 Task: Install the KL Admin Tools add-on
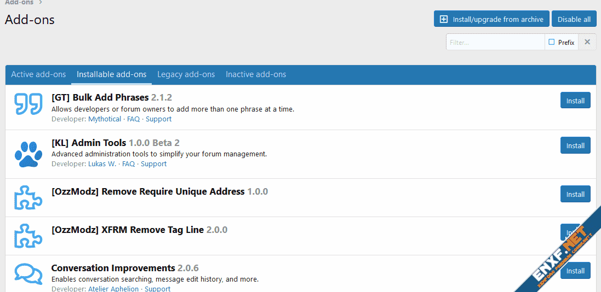[575, 145]
